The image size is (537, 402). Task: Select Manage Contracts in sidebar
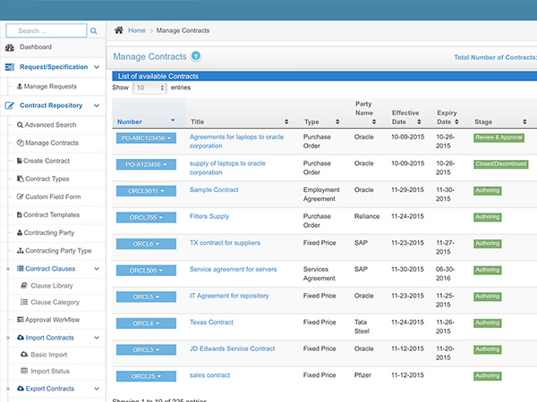52,143
